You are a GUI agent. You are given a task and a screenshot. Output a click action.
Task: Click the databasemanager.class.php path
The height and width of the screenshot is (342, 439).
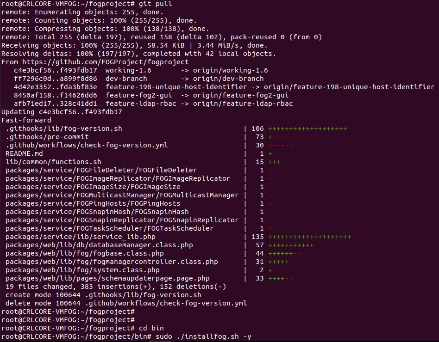(x=99, y=245)
